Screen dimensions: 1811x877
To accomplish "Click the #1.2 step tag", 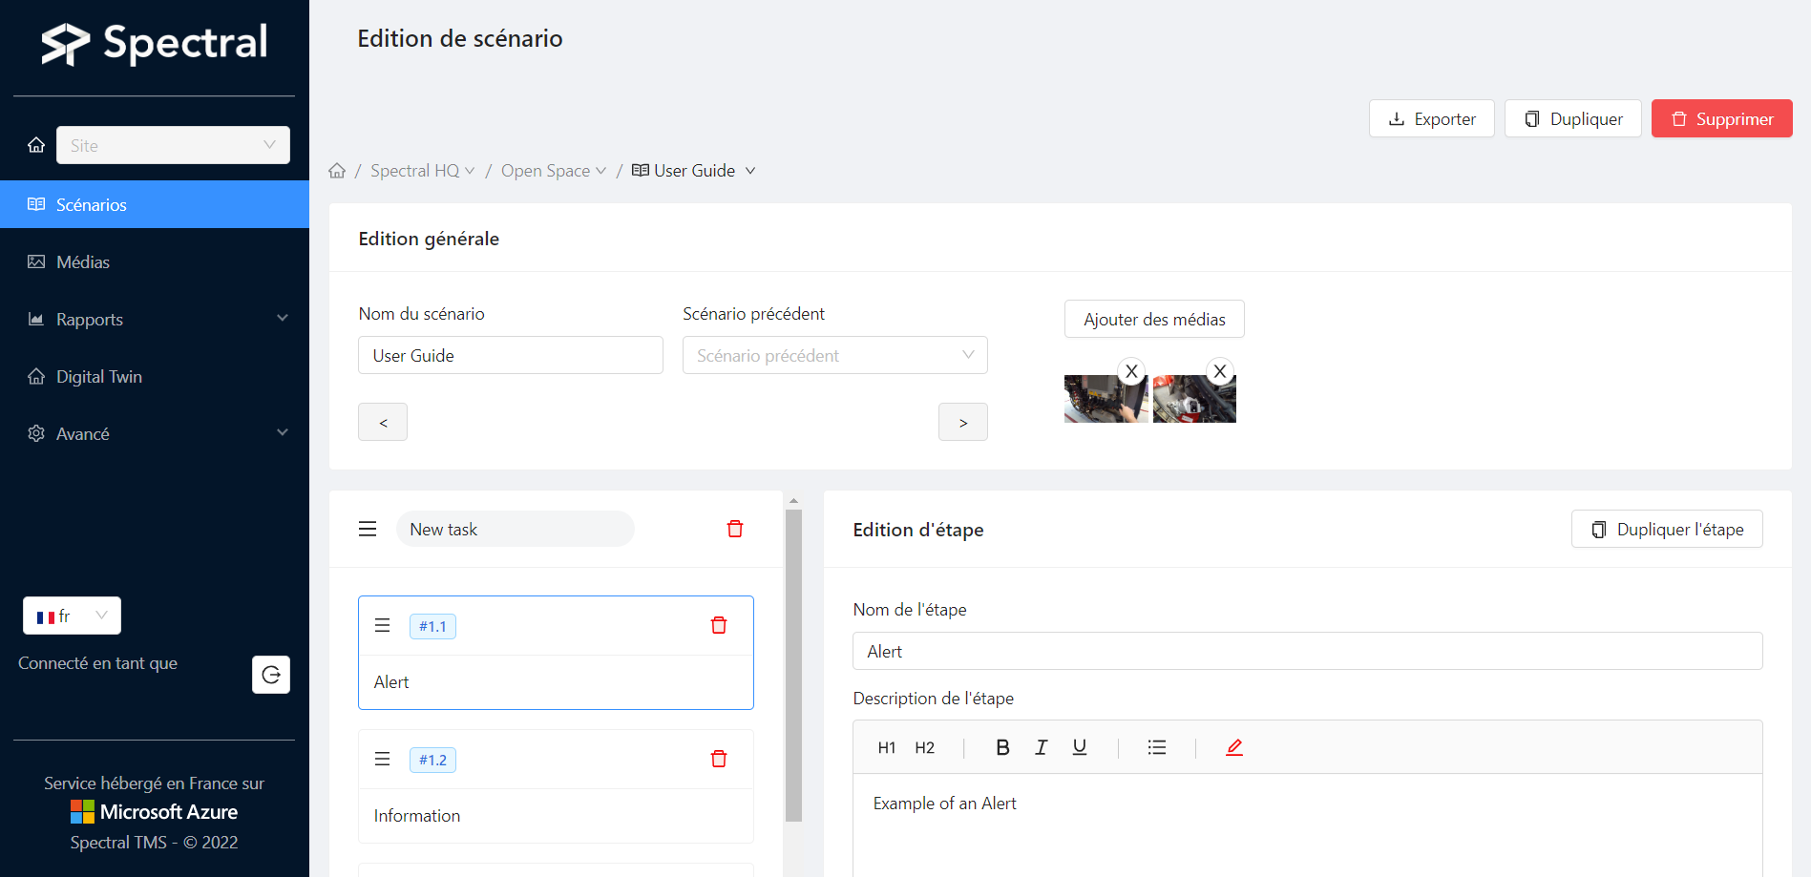I will point(432,760).
